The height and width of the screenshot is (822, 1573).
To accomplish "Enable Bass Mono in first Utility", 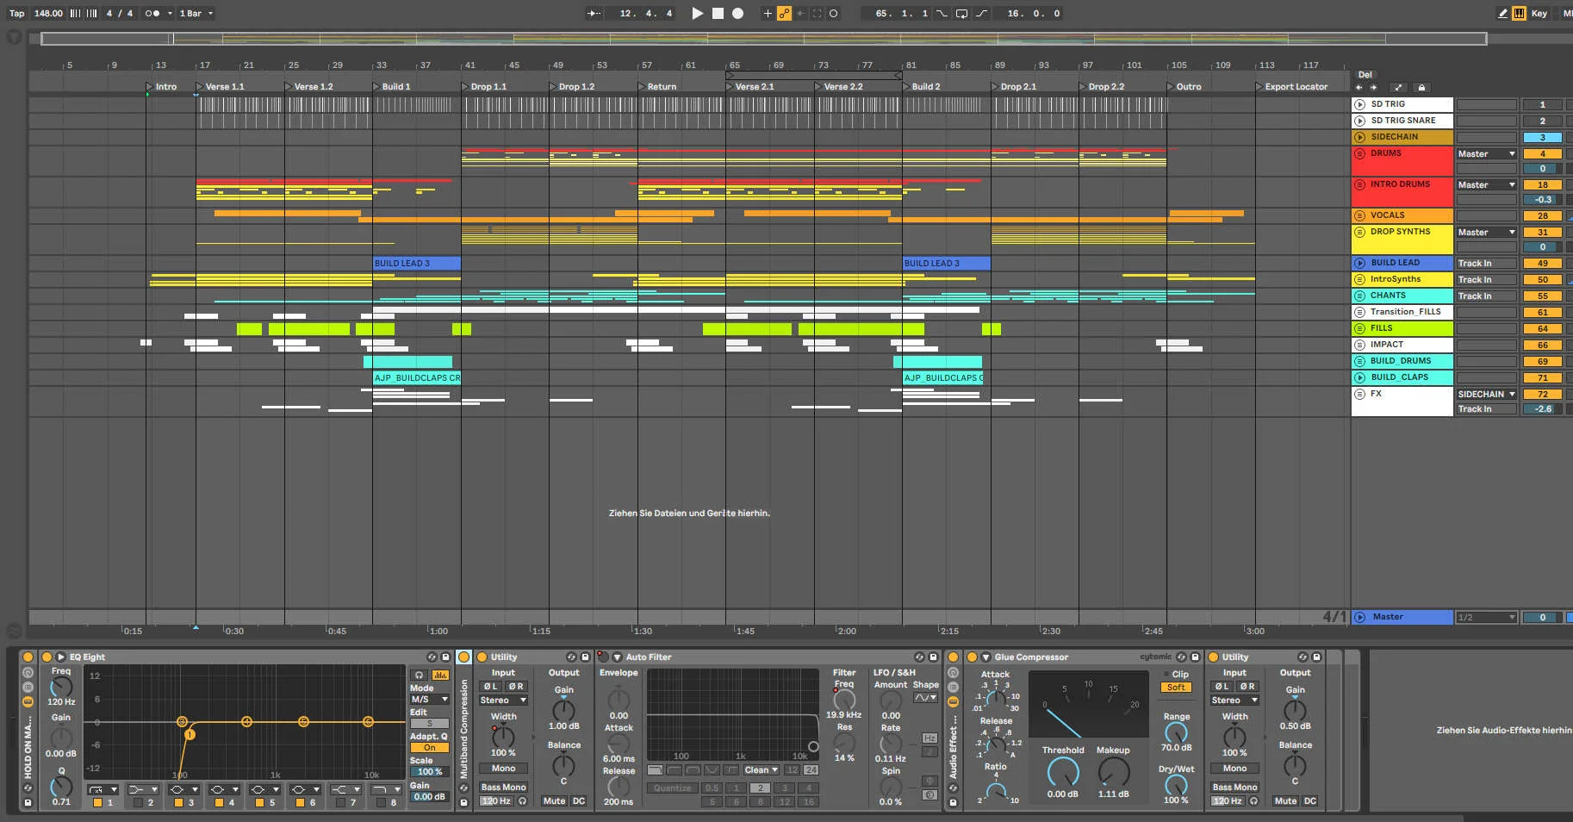I will 504,788.
